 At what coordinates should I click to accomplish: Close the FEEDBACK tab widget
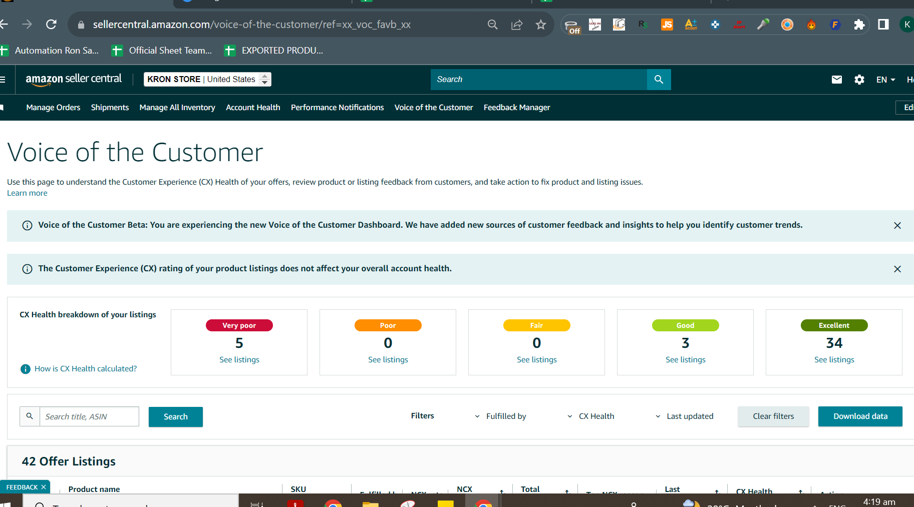[44, 487]
